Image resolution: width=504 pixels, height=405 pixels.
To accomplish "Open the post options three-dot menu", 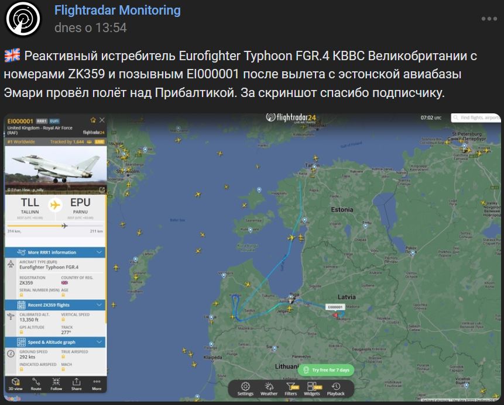I will pos(488,19).
